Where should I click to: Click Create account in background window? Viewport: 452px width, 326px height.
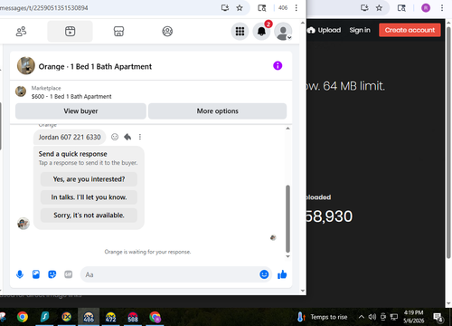pos(410,30)
